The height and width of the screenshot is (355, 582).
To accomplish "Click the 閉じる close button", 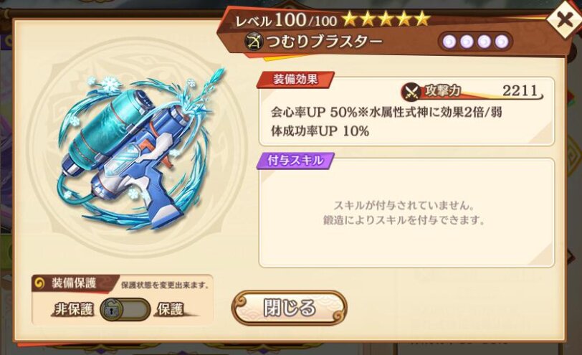I will coord(289,308).
